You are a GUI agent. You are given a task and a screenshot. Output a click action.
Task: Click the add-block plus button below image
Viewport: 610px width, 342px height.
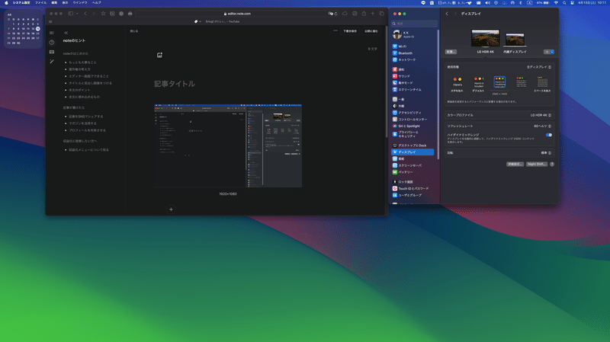171,209
